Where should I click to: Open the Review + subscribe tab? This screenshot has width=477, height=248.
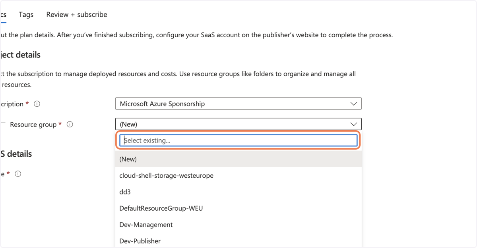77,14
